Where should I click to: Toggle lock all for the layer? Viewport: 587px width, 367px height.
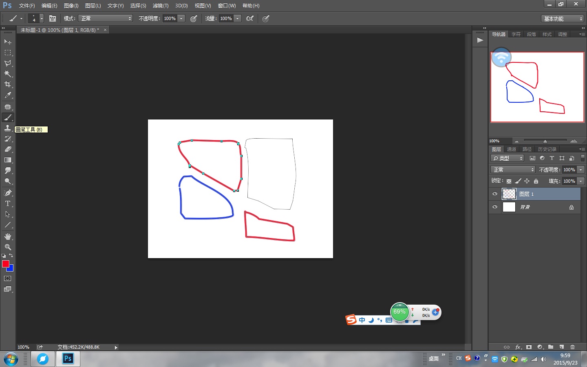click(536, 181)
